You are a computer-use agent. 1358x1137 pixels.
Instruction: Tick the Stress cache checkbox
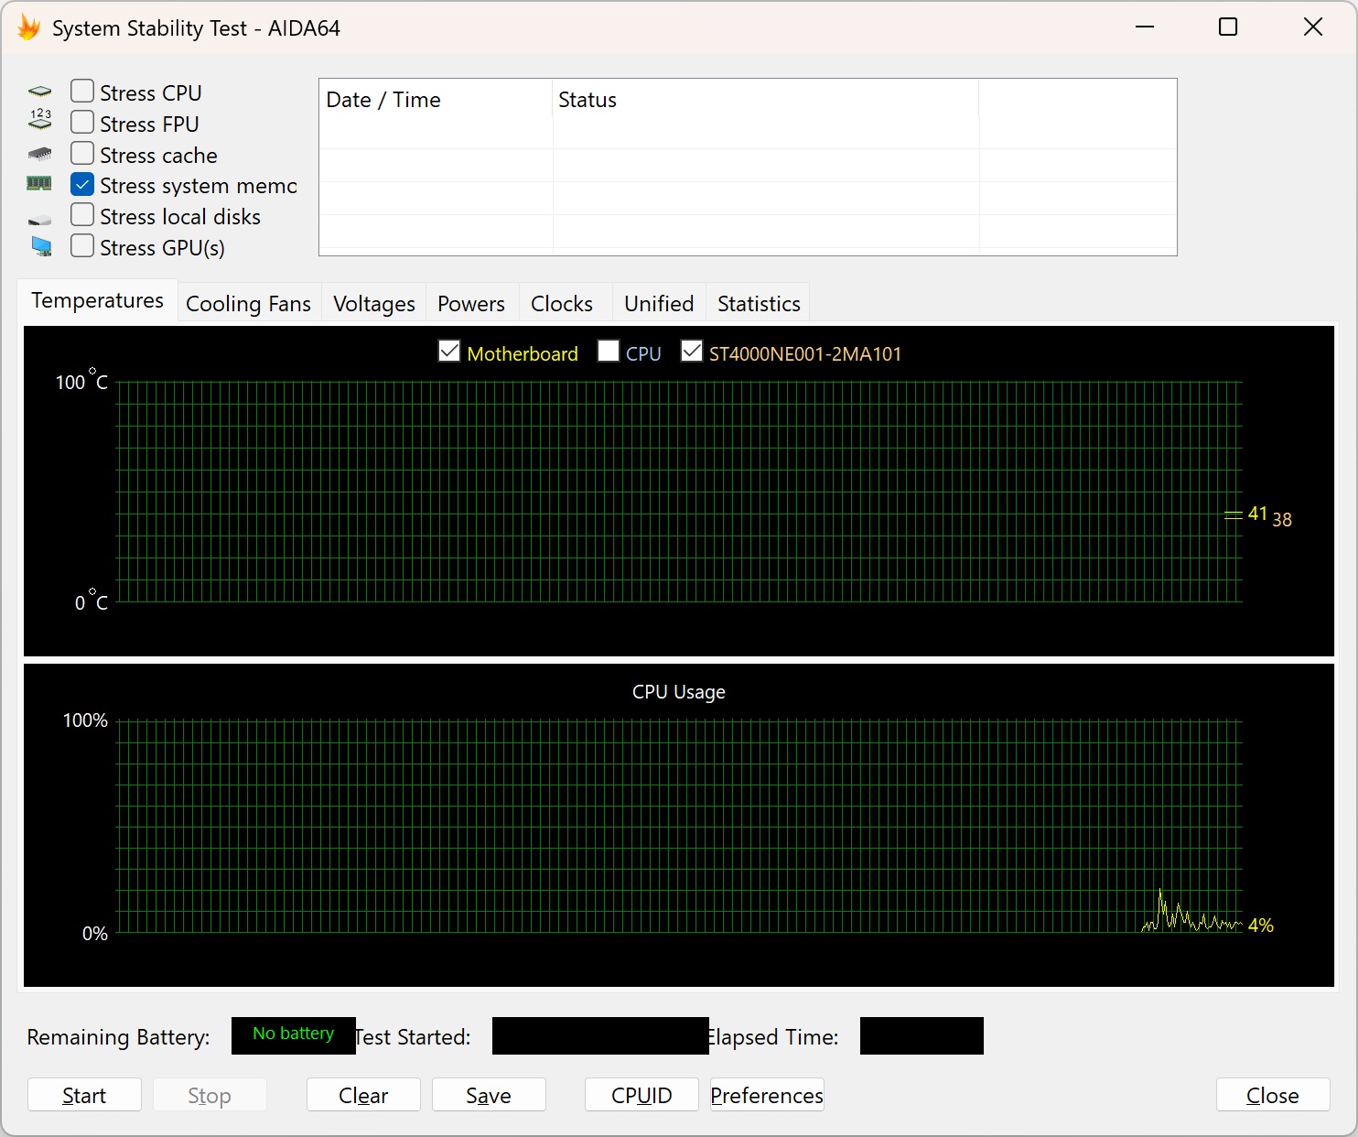[x=82, y=153]
